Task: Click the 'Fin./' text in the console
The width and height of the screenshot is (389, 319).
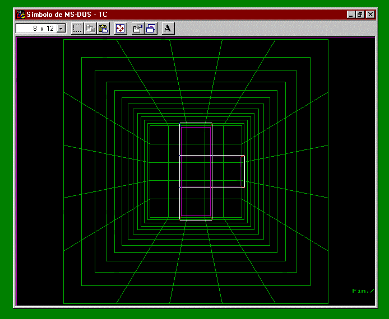Action: (x=363, y=291)
